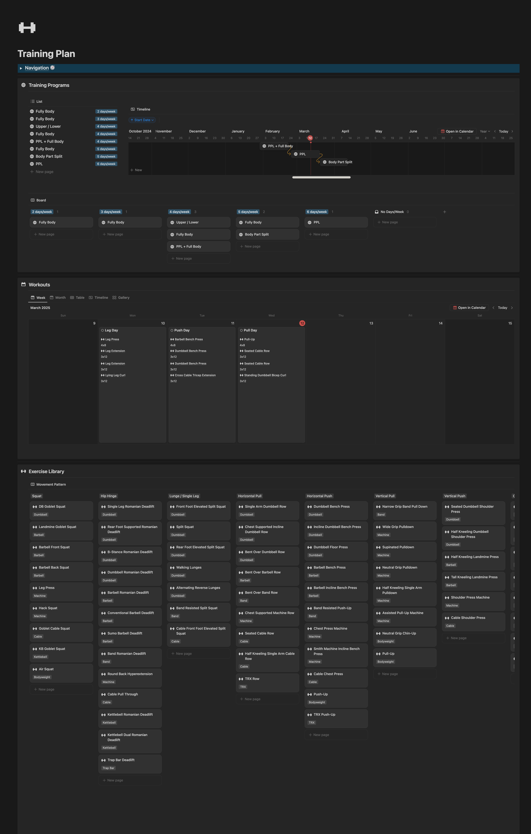Screen dimensions: 531x834
Task: Click the 6 days/week tag beside PPL
Action: pos(106,164)
